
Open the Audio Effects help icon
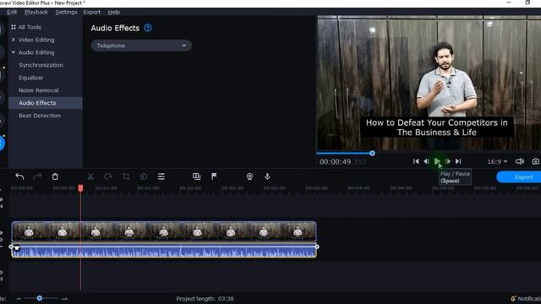coord(148,28)
